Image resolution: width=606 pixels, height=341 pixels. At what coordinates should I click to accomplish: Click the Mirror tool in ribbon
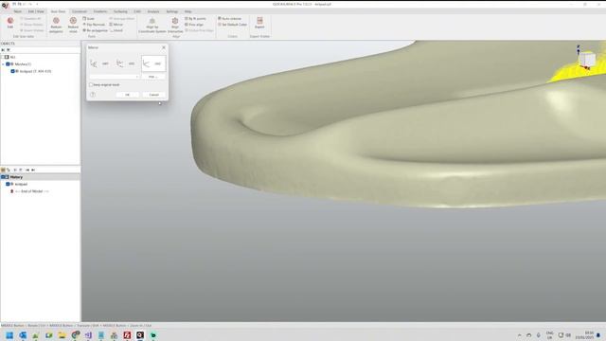point(116,25)
